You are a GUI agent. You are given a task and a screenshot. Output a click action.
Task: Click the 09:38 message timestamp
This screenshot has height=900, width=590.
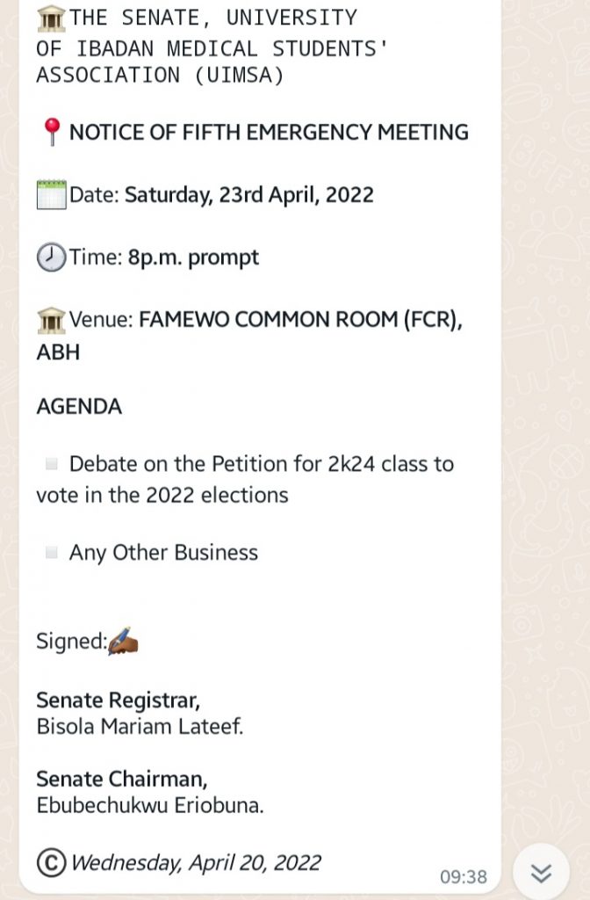(464, 876)
